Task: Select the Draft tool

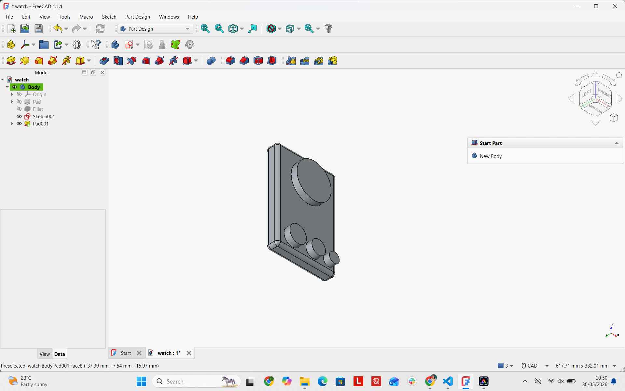Action: 258,61
